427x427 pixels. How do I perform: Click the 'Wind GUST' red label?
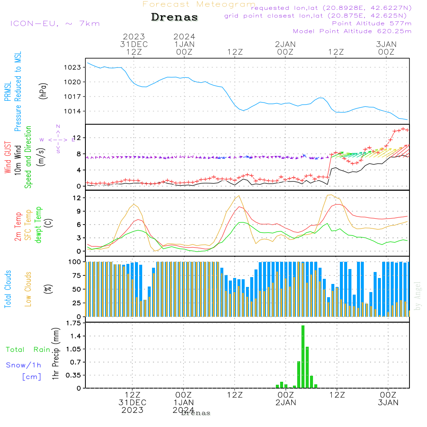coord(8,157)
